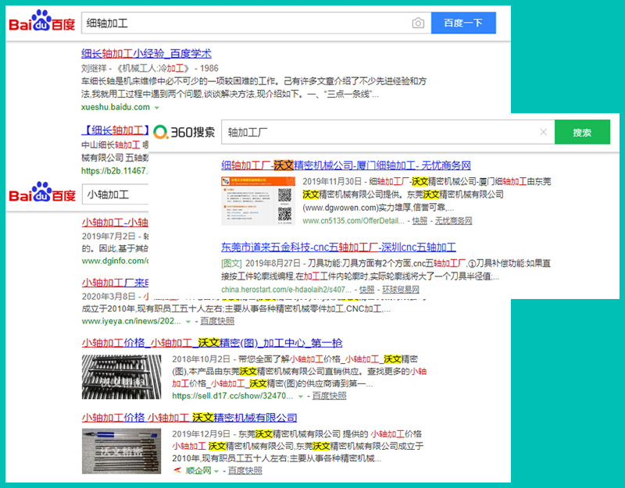Open 百度快照 after 顺企网
The height and width of the screenshot is (488, 625).
pyautogui.click(x=245, y=471)
